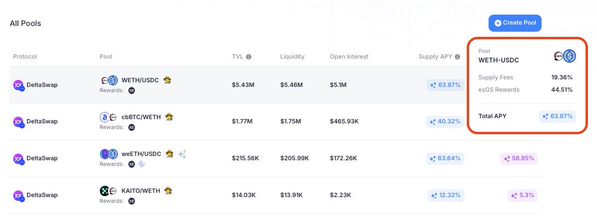Click the cbBTC/WETH pool token icon
The height and width of the screenshot is (216, 597).
[x=109, y=117]
